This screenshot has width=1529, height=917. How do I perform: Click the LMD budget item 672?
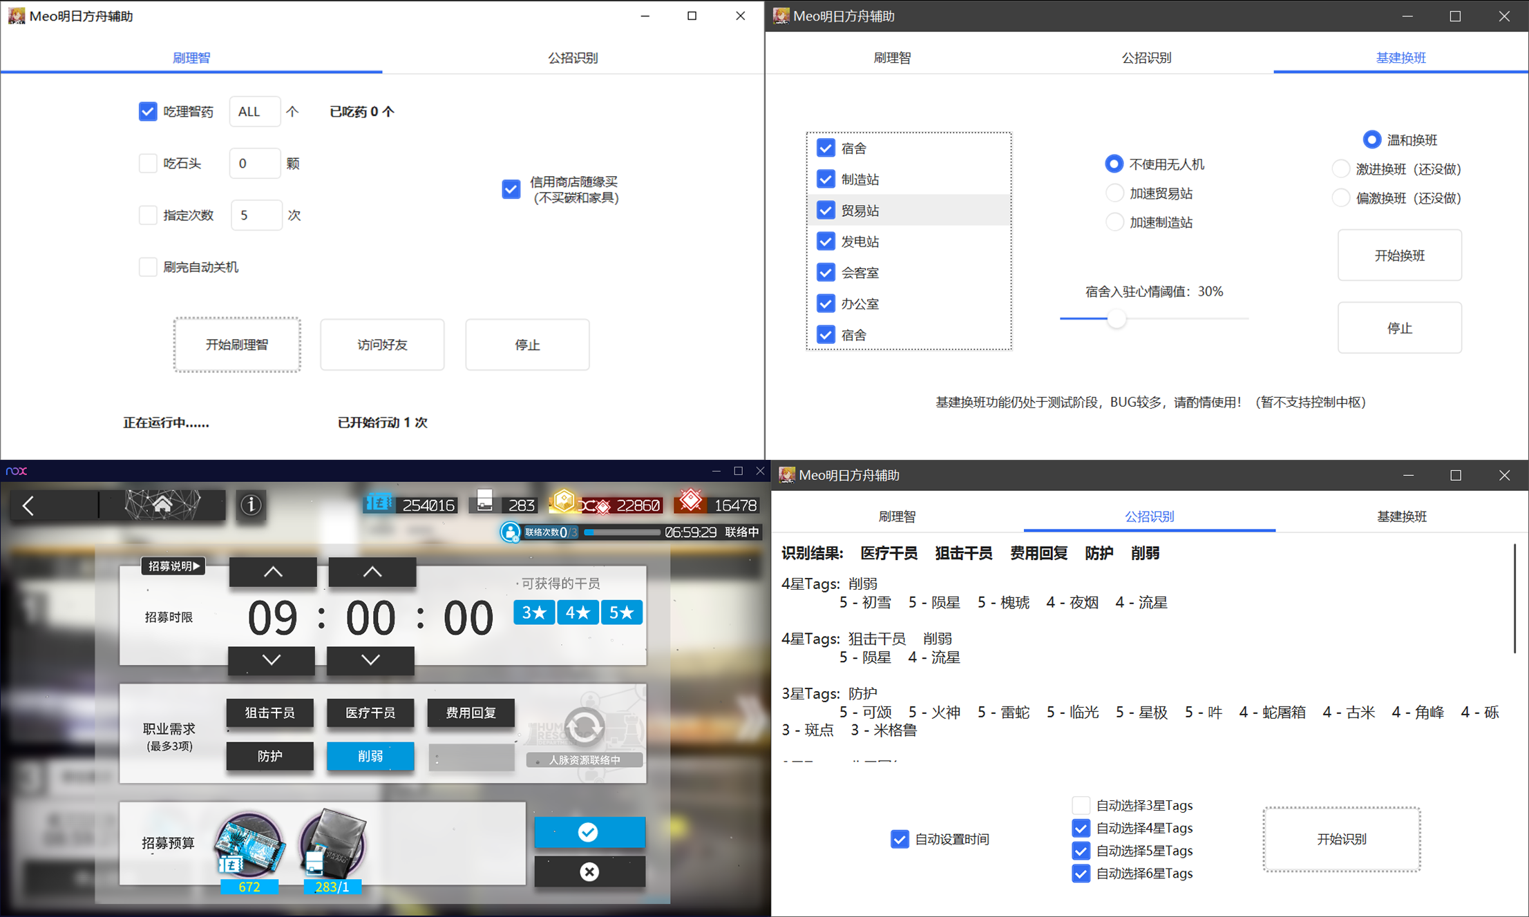pos(249,853)
